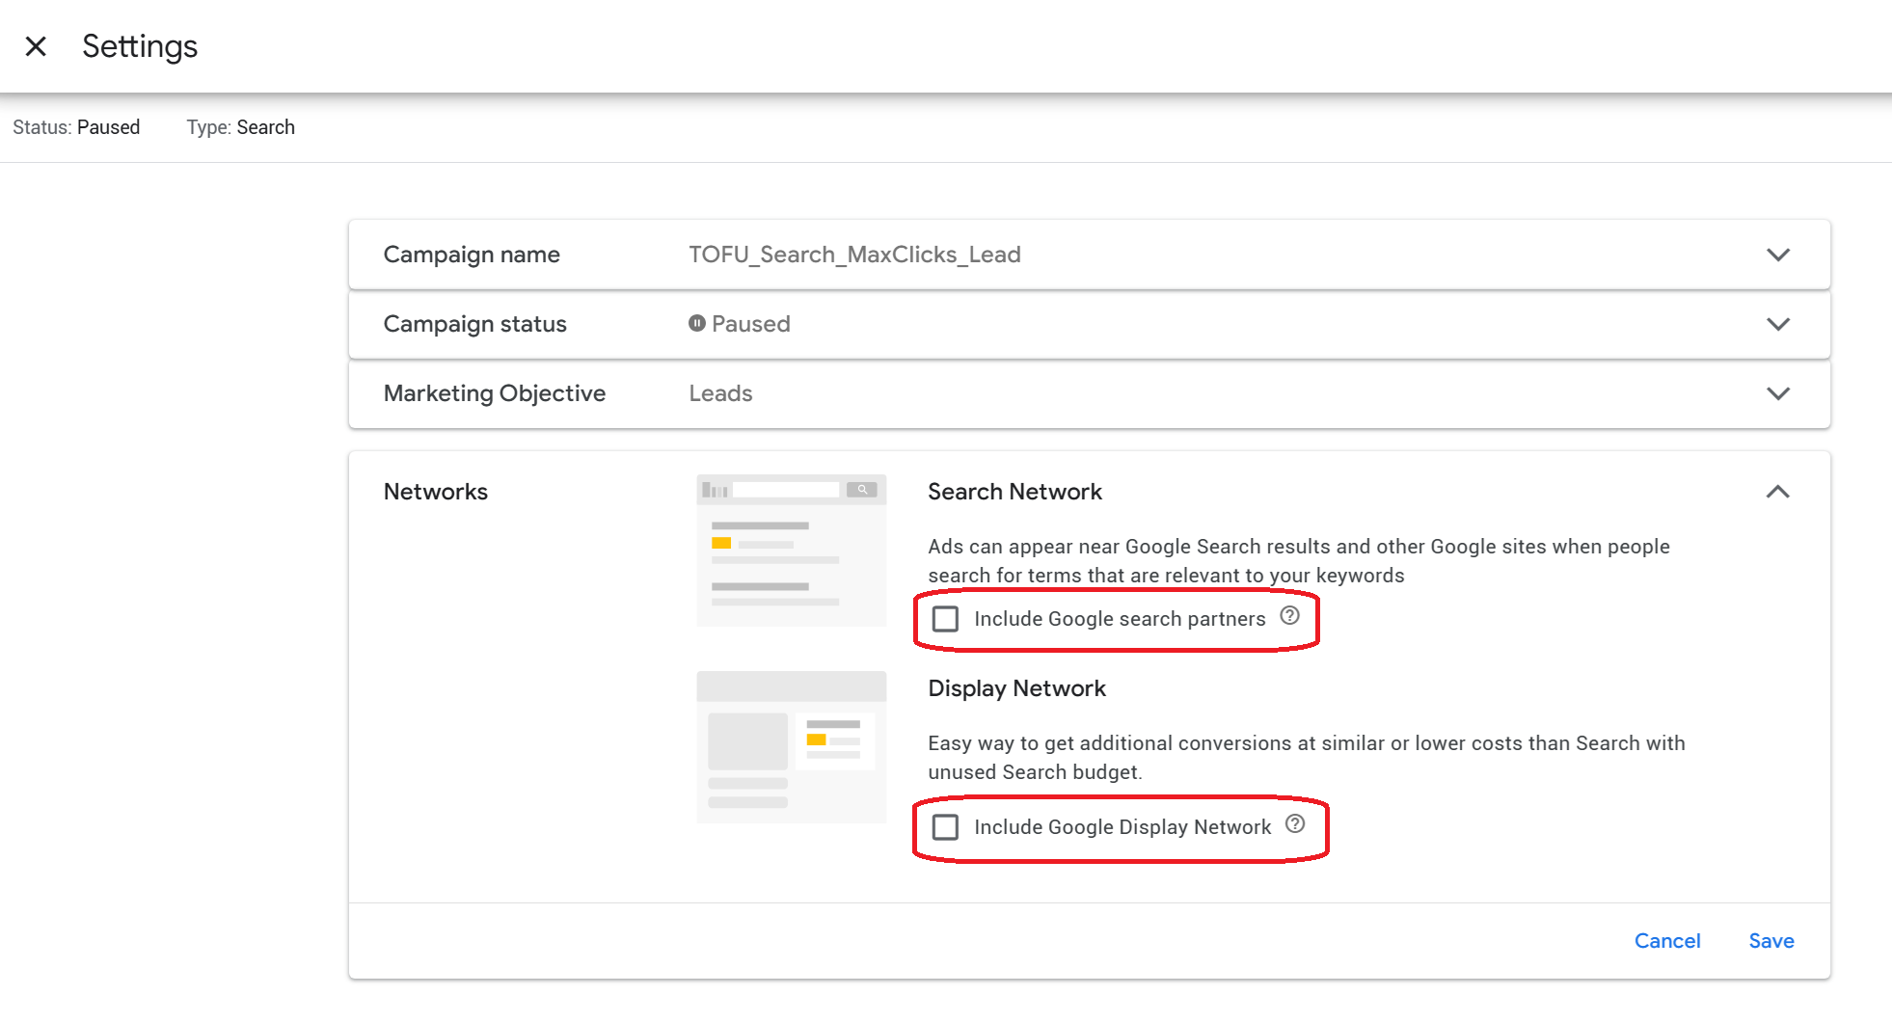Viewport: 1892px width, 1022px height.
Task: Click the Campaign status label
Action: pos(475,324)
